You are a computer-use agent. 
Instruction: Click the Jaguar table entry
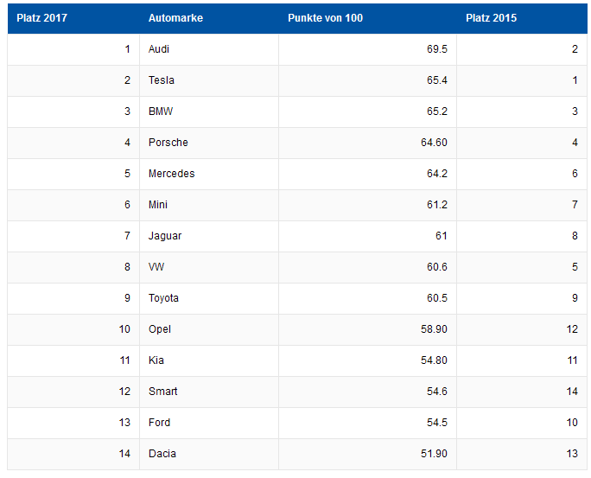point(165,236)
